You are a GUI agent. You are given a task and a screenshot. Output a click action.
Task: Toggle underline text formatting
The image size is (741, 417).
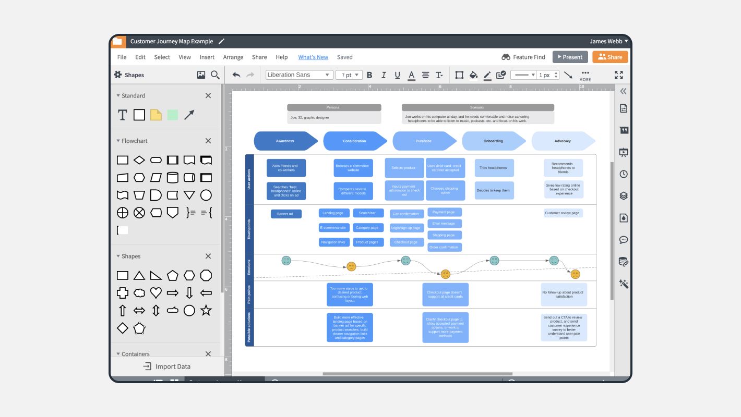click(397, 75)
